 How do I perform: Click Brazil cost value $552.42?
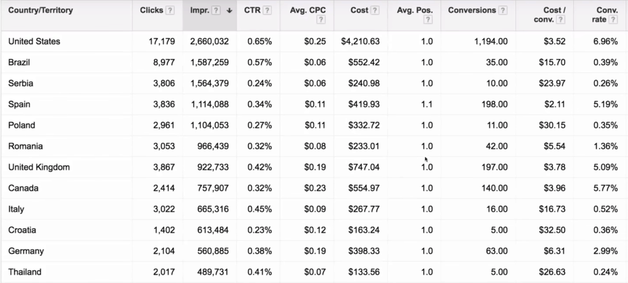(x=364, y=62)
